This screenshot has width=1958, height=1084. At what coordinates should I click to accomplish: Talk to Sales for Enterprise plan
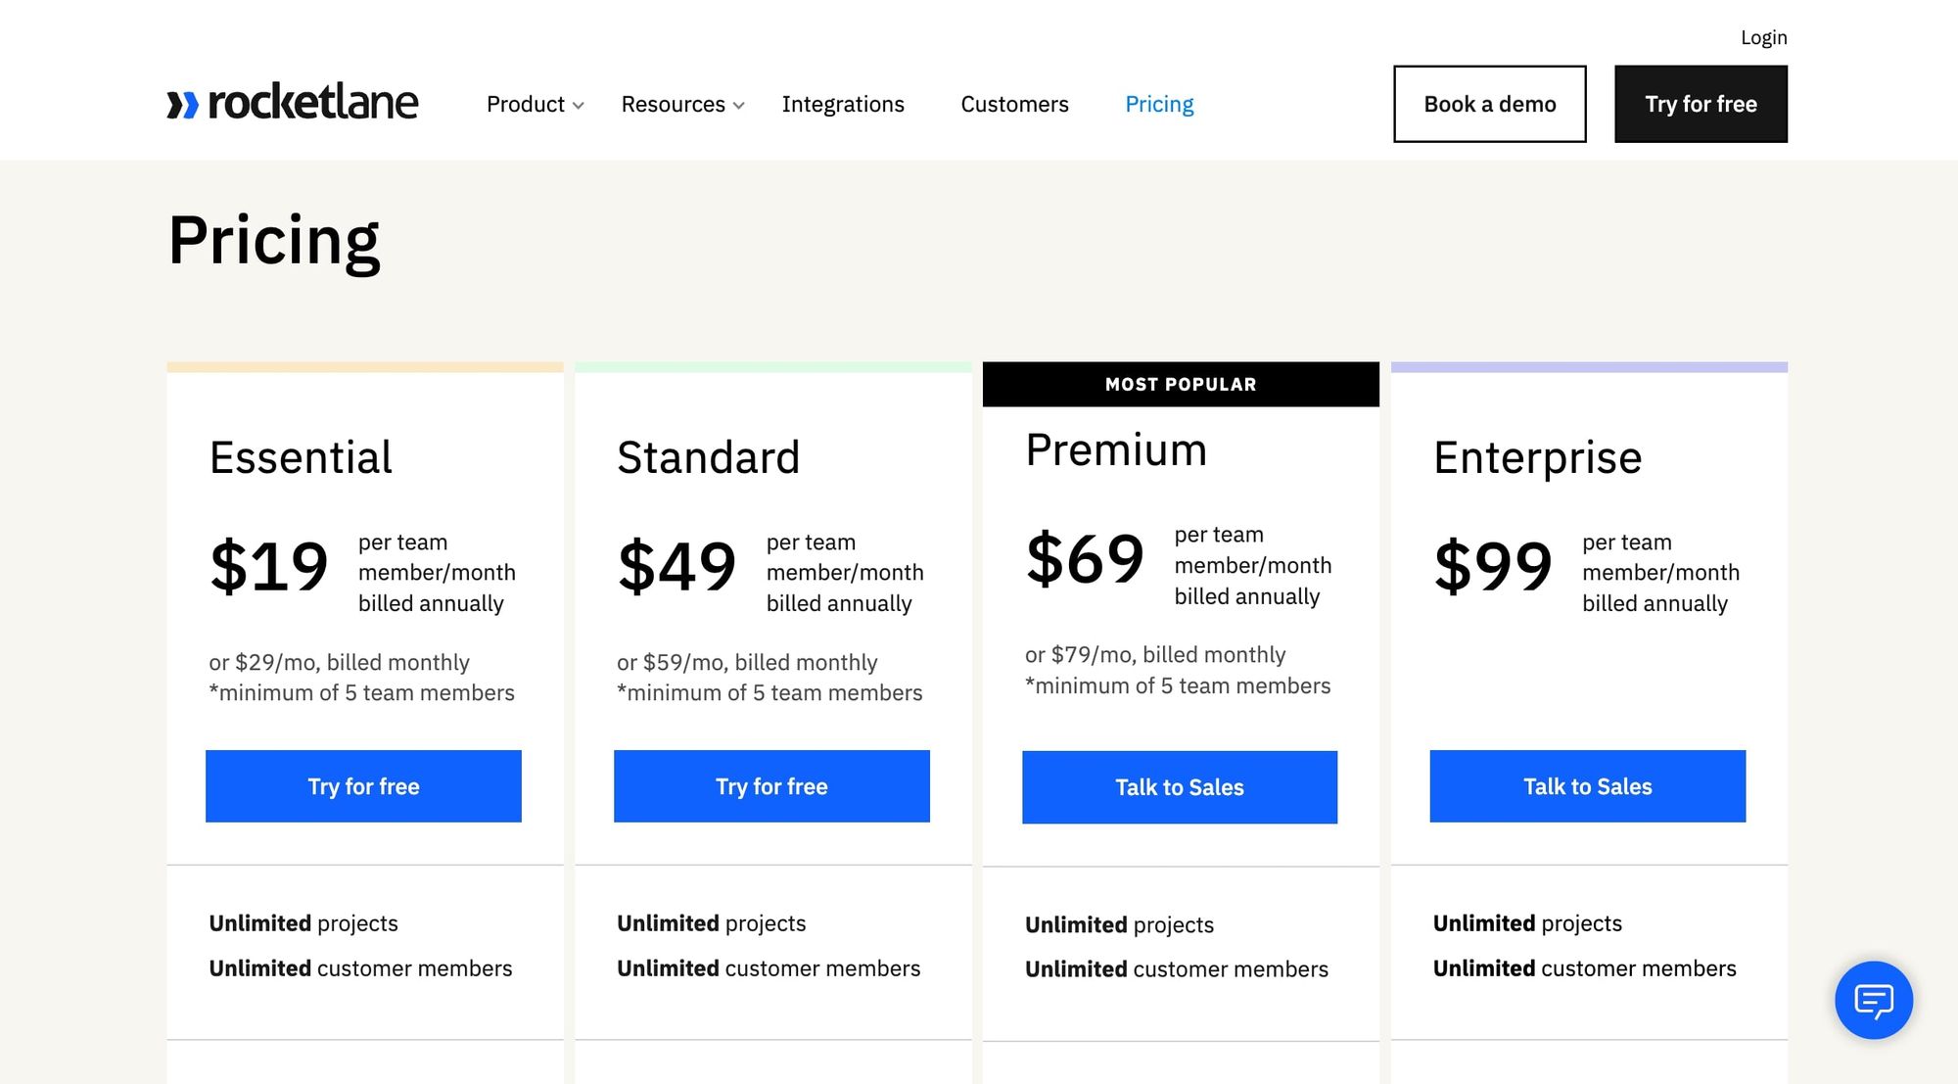pos(1587,786)
